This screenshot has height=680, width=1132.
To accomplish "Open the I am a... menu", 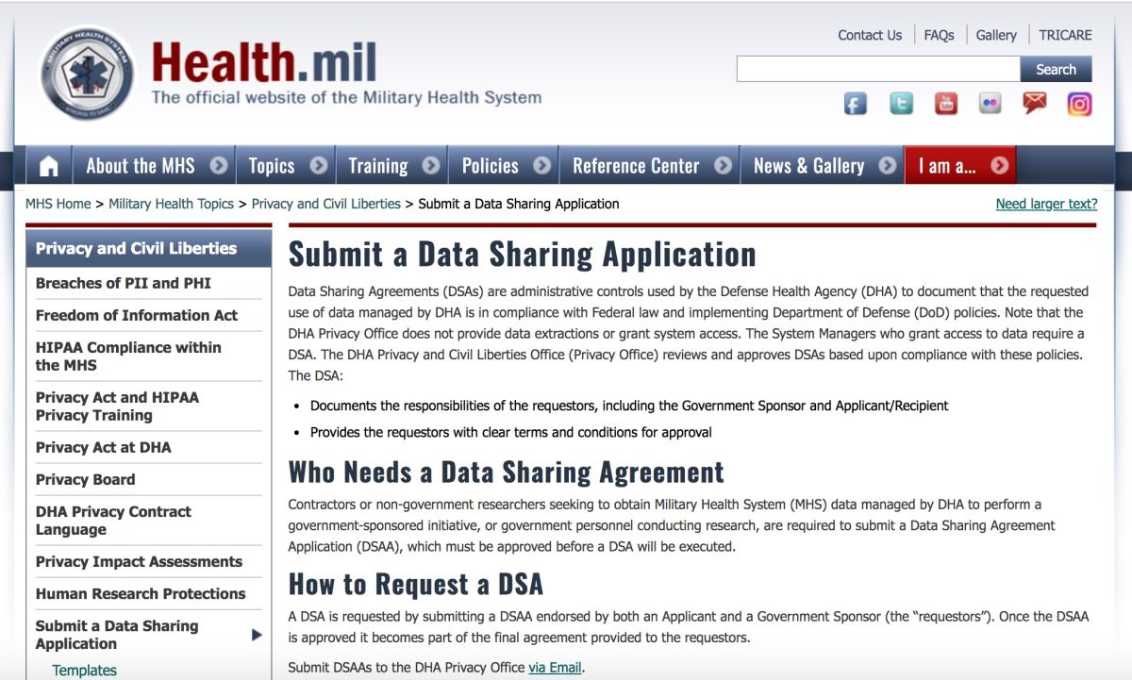I will tap(947, 166).
